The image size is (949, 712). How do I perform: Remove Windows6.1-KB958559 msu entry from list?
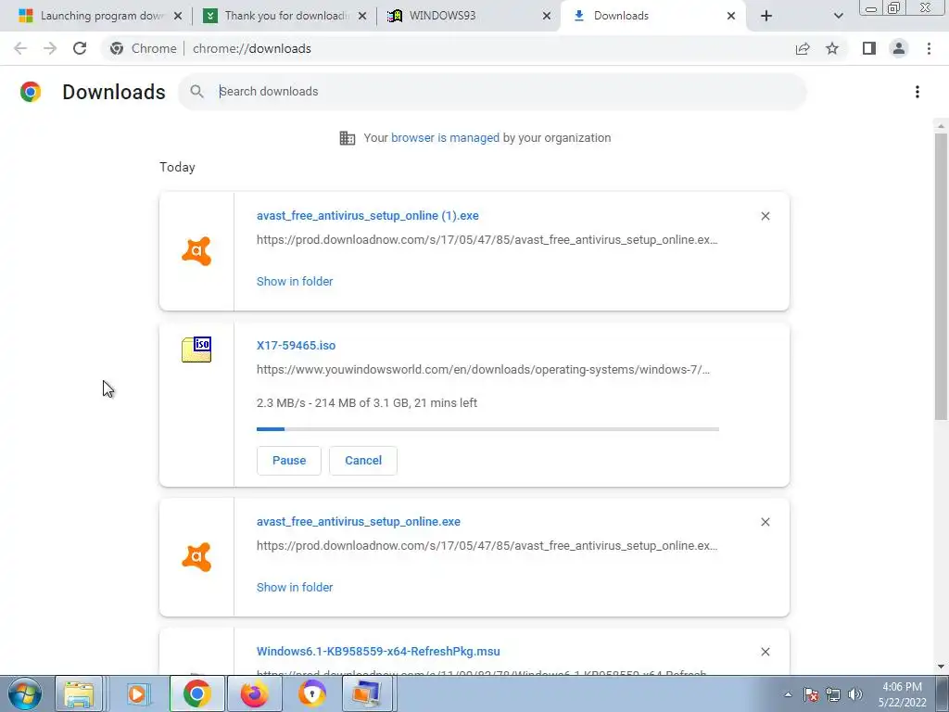pyautogui.click(x=765, y=652)
